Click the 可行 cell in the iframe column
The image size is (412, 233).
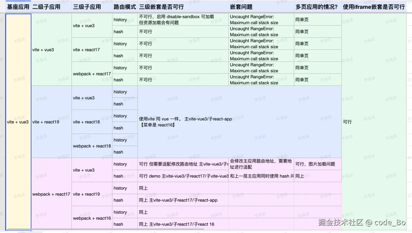click(374, 122)
